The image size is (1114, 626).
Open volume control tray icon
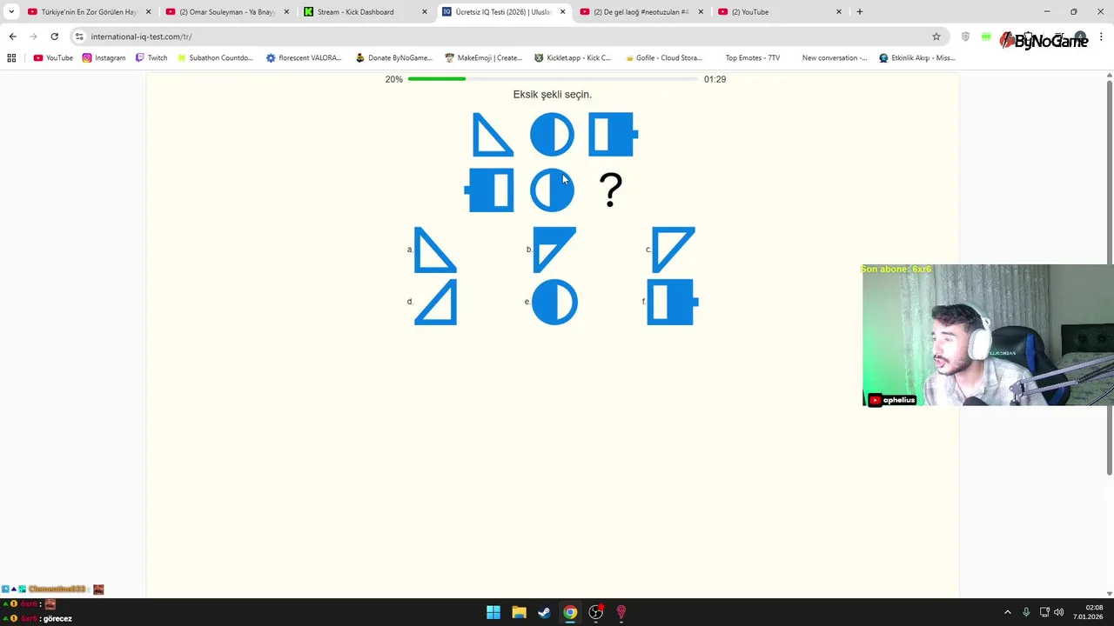tap(1059, 612)
